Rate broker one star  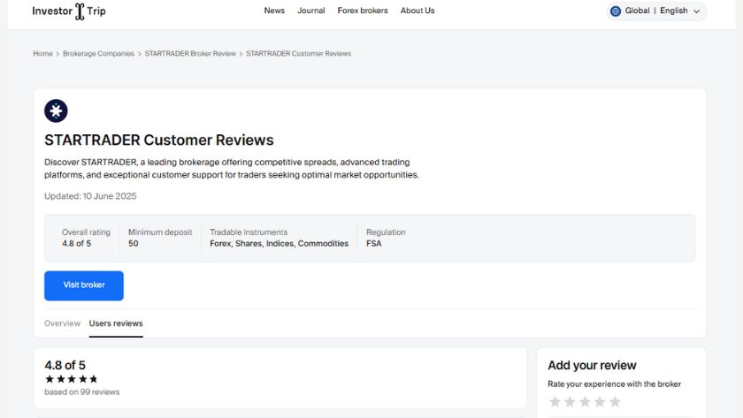click(555, 402)
